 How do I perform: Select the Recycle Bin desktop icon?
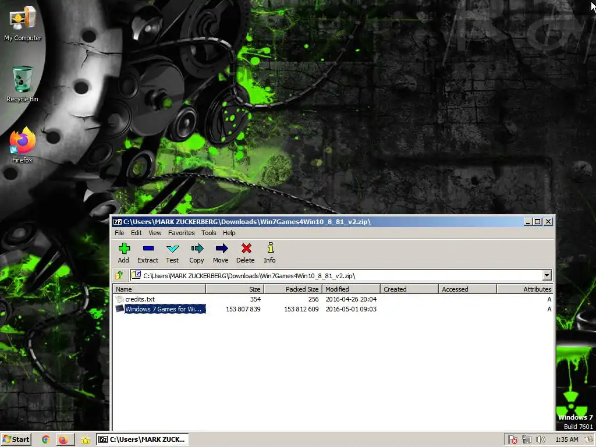coord(22,84)
